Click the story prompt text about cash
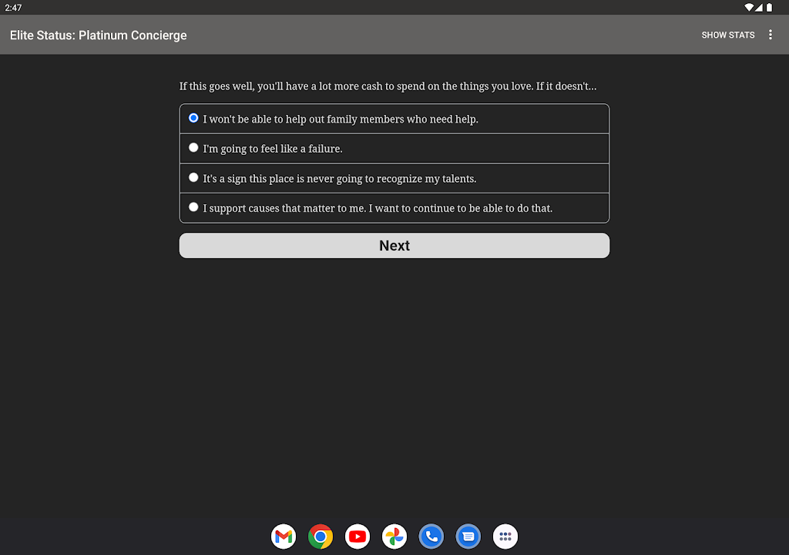Viewport: 789px width, 555px height. click(388, 86)
